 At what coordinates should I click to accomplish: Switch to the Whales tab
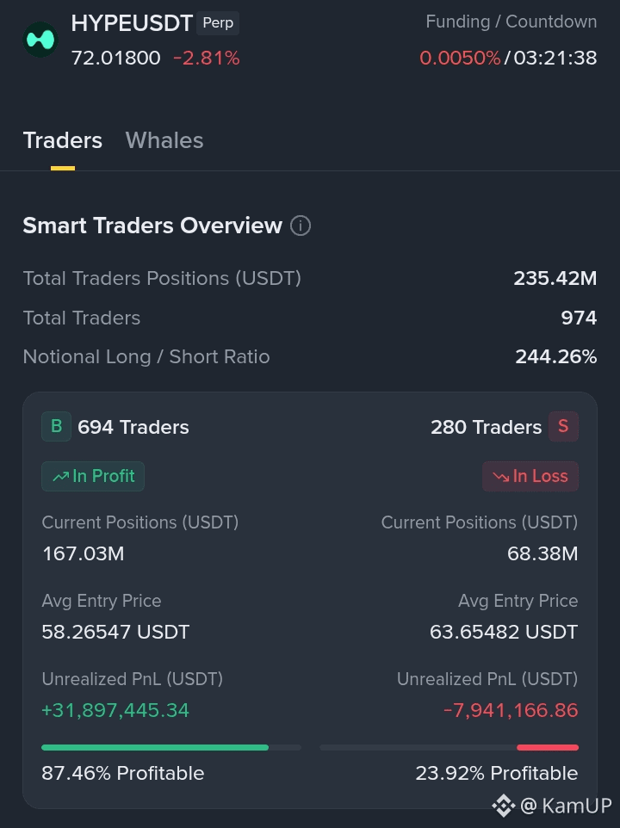[164, 140]
